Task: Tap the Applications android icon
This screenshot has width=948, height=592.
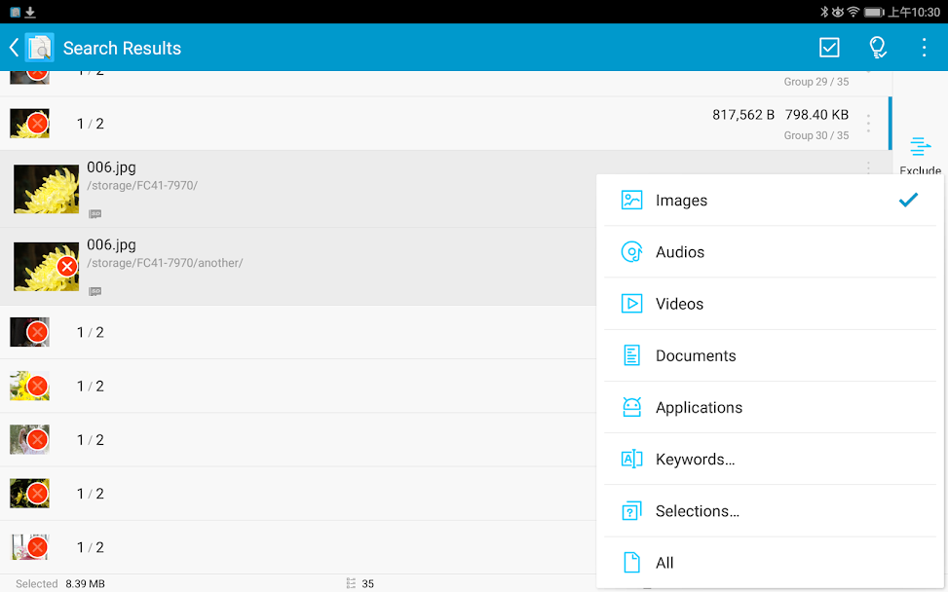Action: (x=631, y=407)
